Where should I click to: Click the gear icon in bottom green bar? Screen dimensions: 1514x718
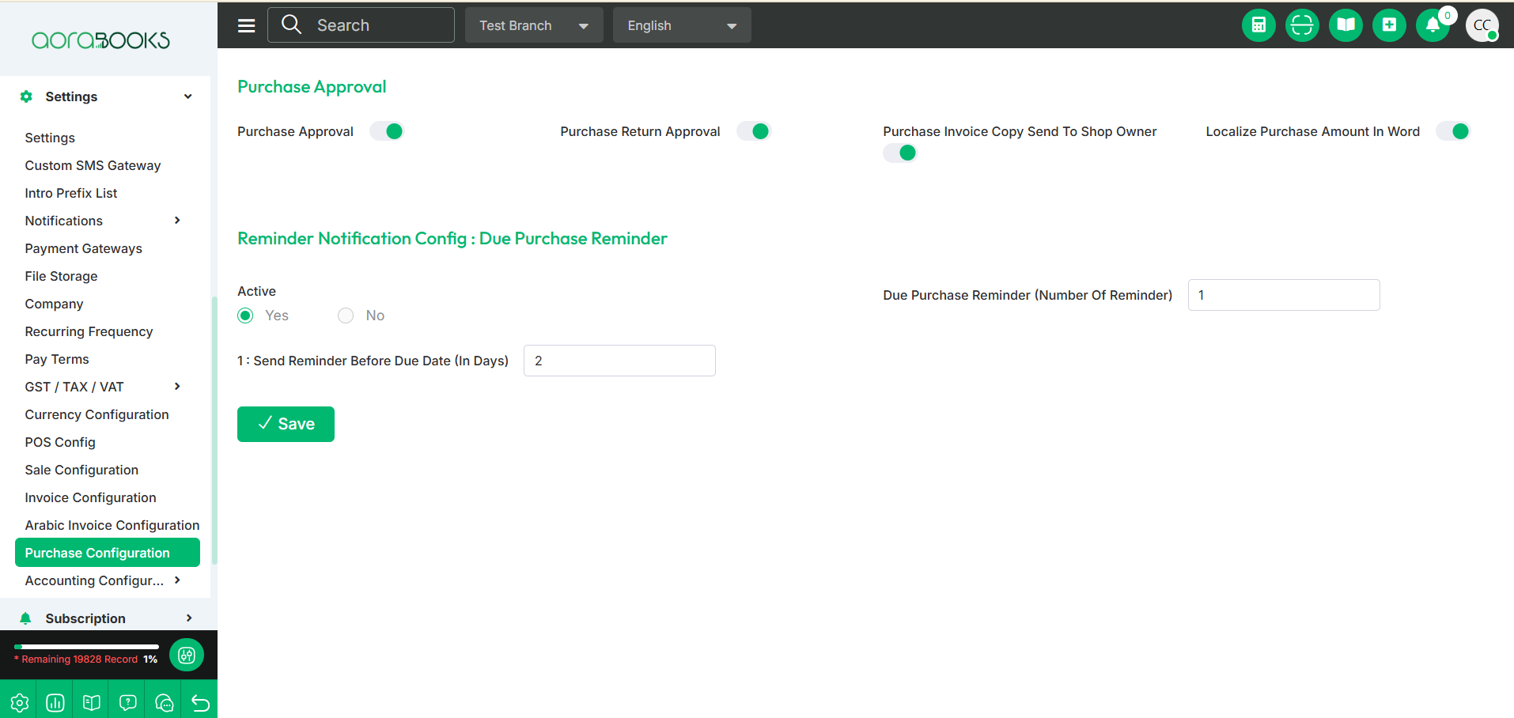[x=19, y=702]
